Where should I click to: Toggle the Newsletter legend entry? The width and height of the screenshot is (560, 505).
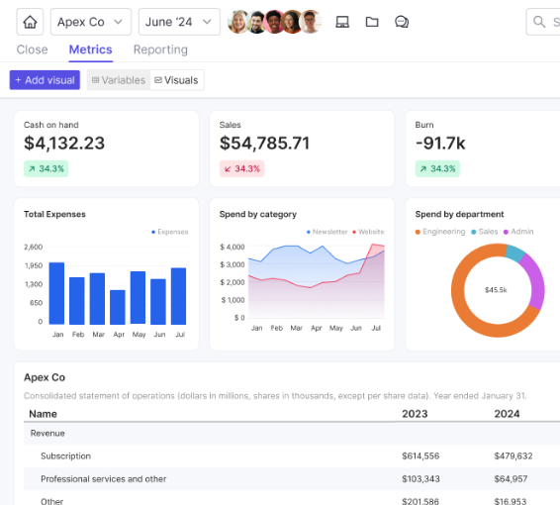[x=327, y=232]
